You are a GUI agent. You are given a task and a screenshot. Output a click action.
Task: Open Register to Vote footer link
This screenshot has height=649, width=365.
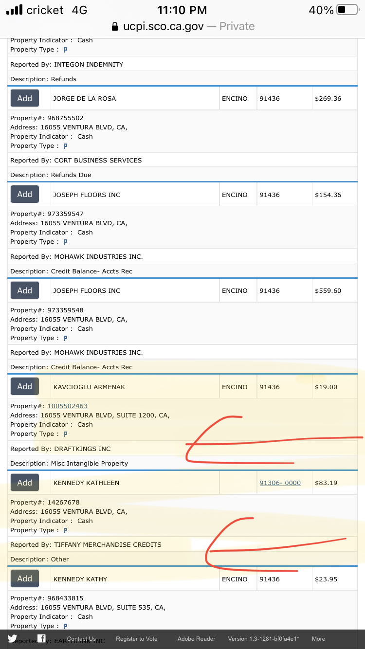[137, 639]
